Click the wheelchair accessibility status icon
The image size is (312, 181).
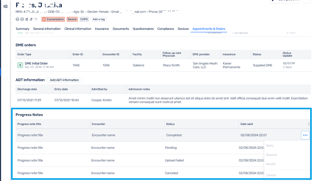26,19
